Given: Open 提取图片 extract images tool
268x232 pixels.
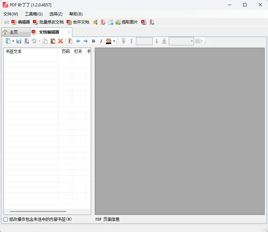Looking at the screenshot, I should click(127, 22).
